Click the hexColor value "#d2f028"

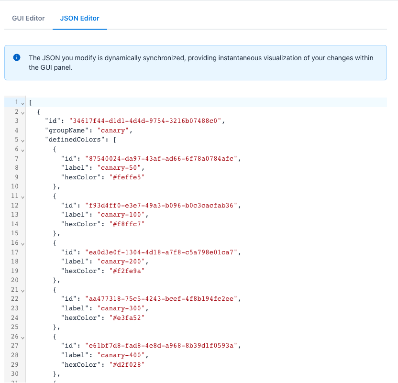(x=127, y=365)
